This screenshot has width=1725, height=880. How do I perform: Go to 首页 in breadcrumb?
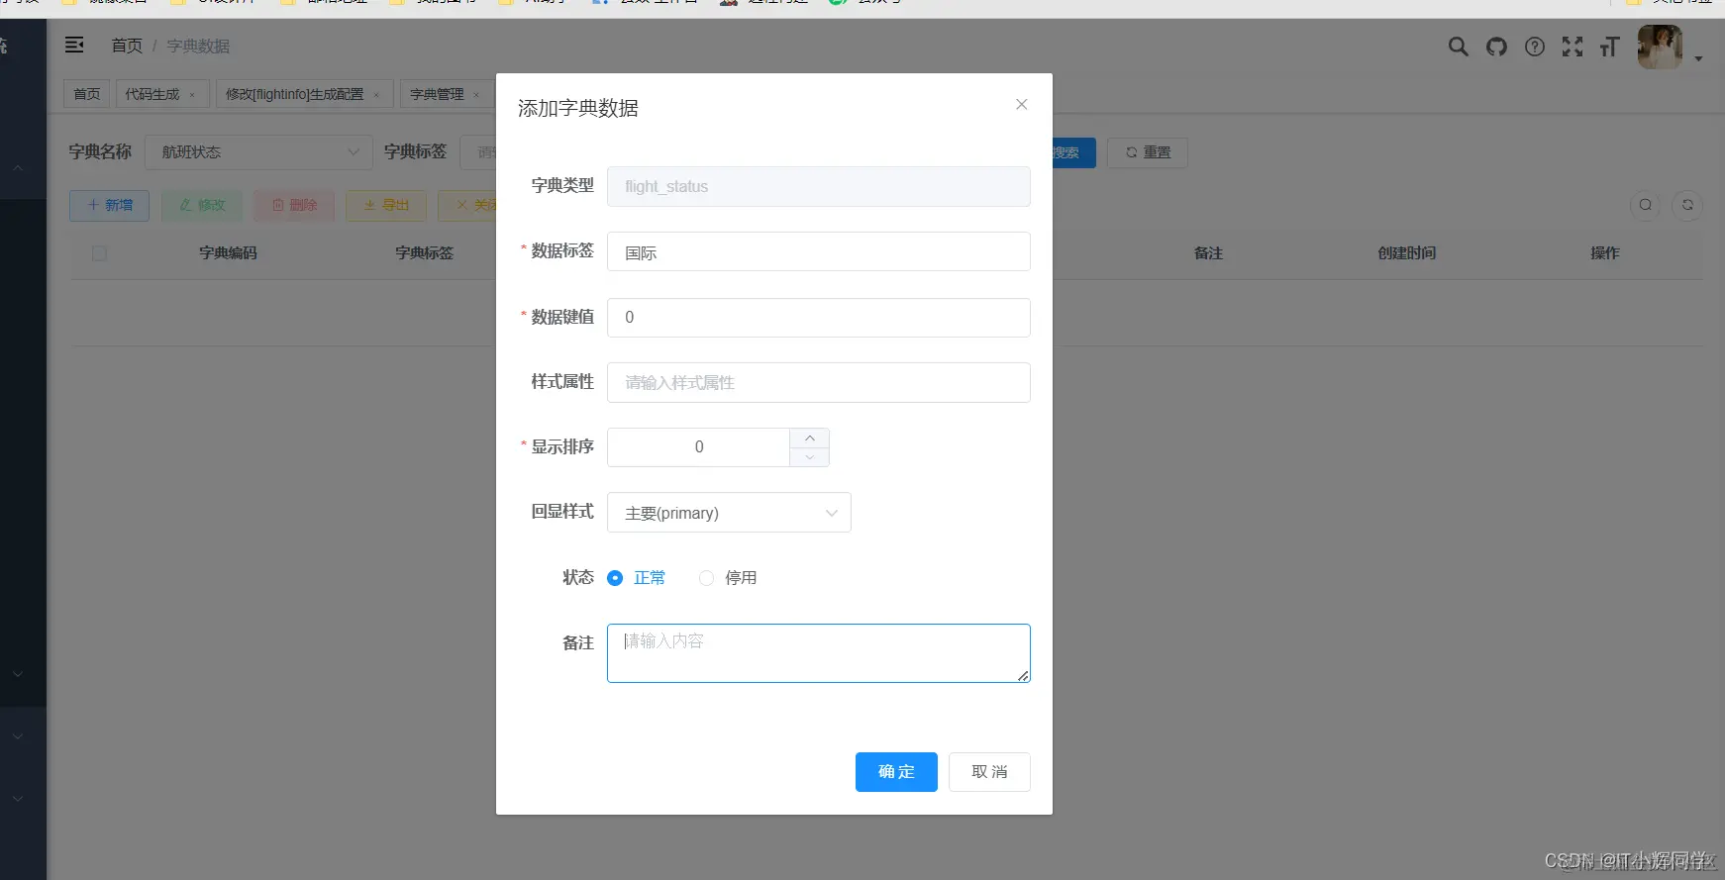127,46
